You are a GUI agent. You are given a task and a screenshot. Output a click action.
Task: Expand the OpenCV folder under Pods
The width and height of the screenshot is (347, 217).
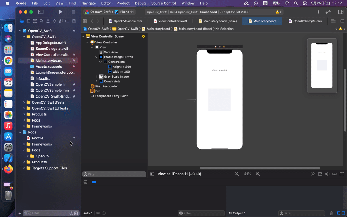(x=28, y=156)
